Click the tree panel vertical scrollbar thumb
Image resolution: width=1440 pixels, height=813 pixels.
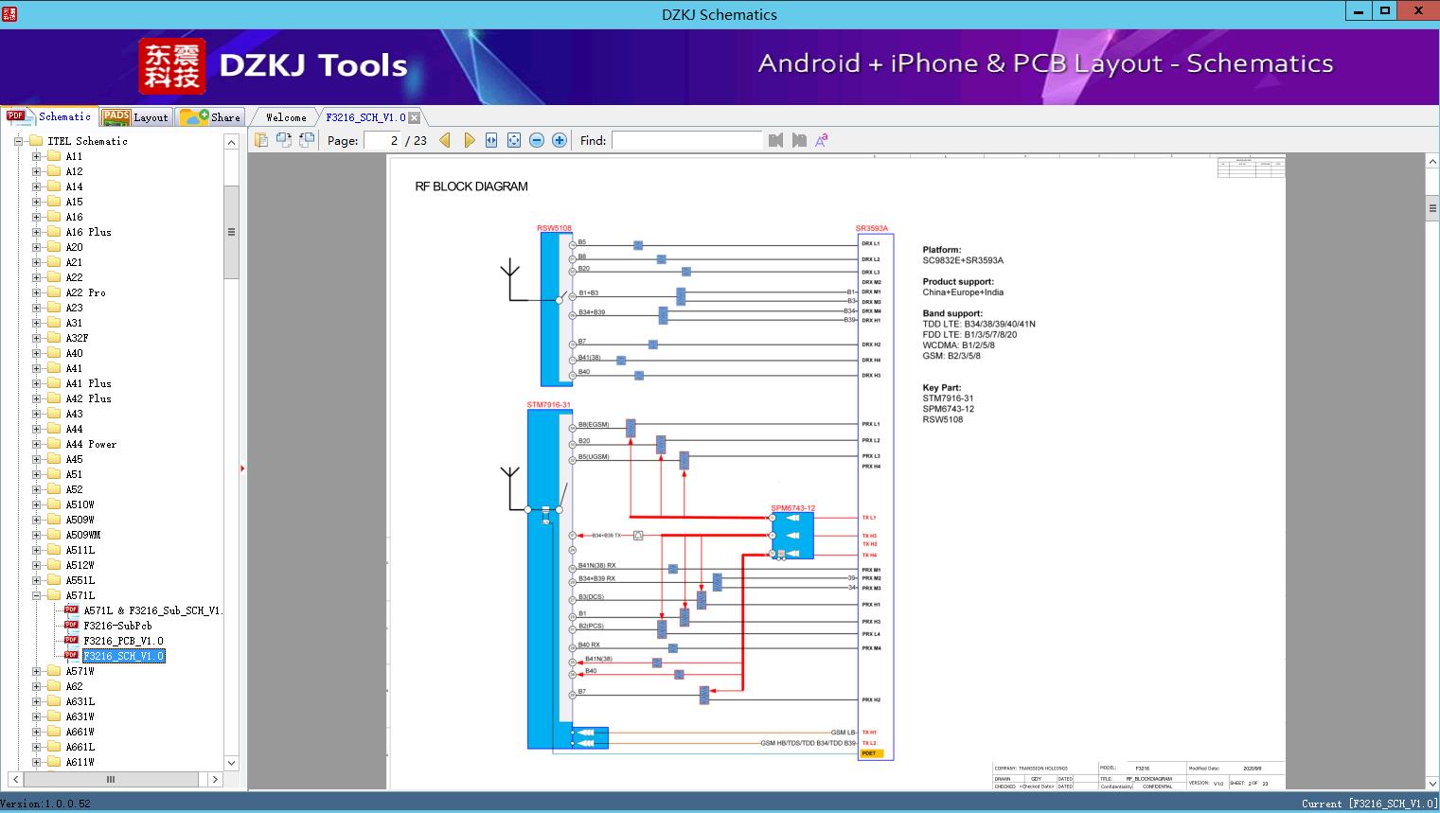pos(232,232)
